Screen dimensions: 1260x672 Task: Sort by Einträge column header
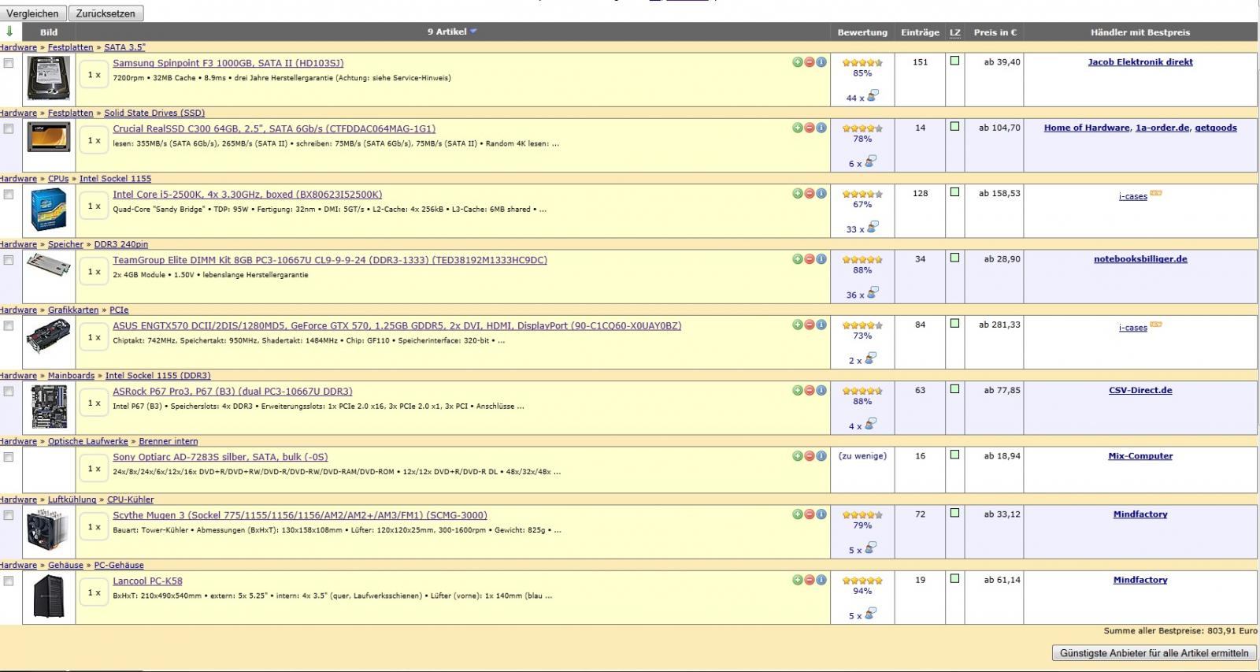[920, 32]
